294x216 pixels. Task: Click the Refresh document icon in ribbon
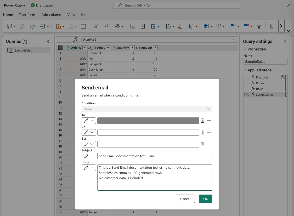tap(168, 26)
